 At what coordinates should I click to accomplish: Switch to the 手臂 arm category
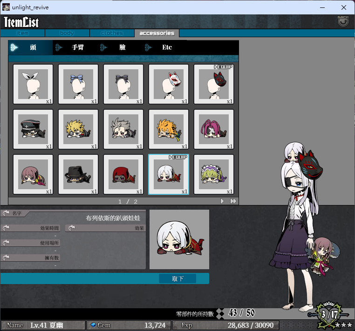[75, 47]
